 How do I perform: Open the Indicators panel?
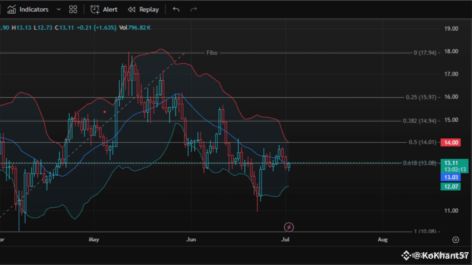pos(34,10)
